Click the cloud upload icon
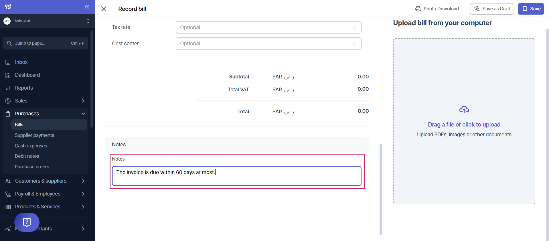549x241 pixels. 464,110
